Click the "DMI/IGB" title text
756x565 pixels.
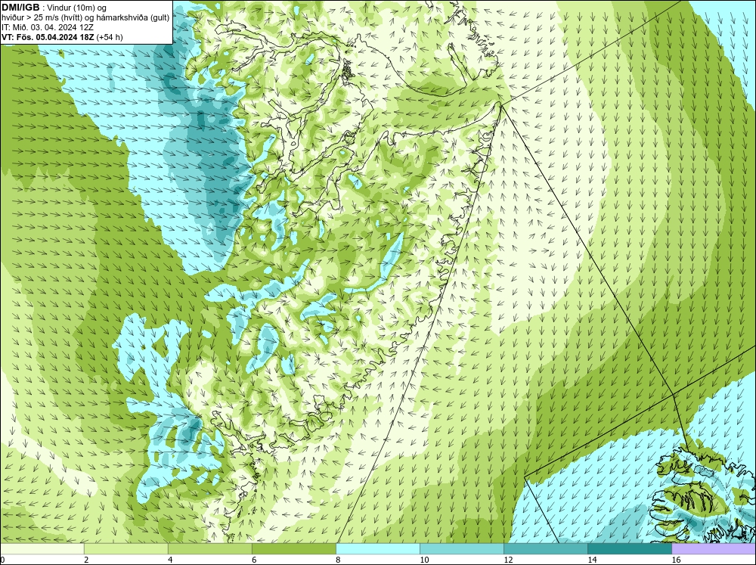[20, 8]
